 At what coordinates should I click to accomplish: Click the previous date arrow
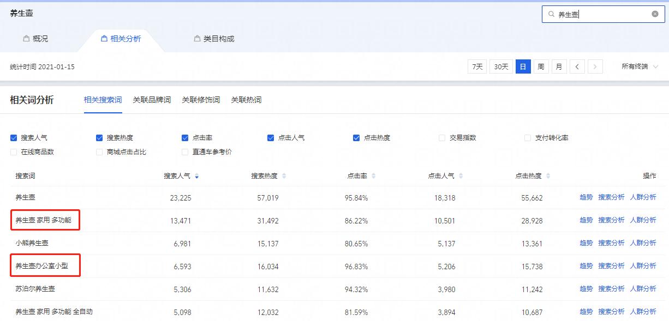click(577, 66)
